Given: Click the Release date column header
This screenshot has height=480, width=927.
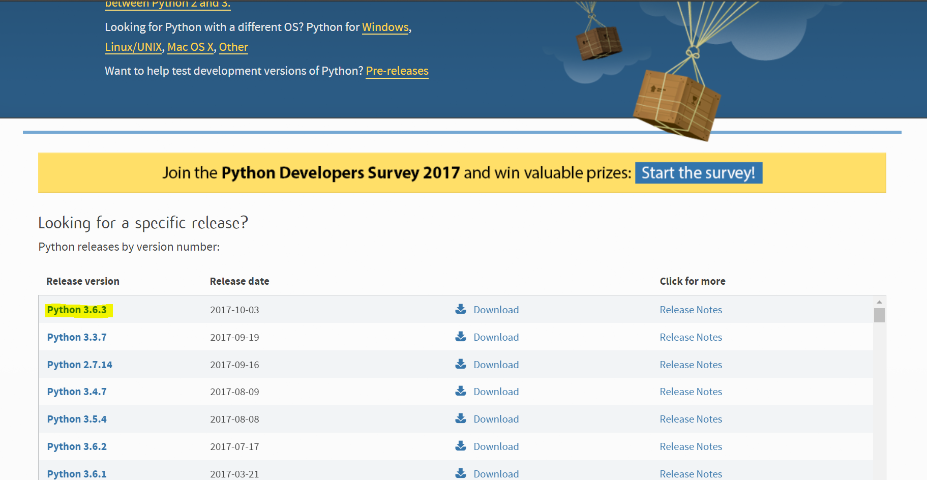Looking at the screenshot, I should (x=240, y=281).
